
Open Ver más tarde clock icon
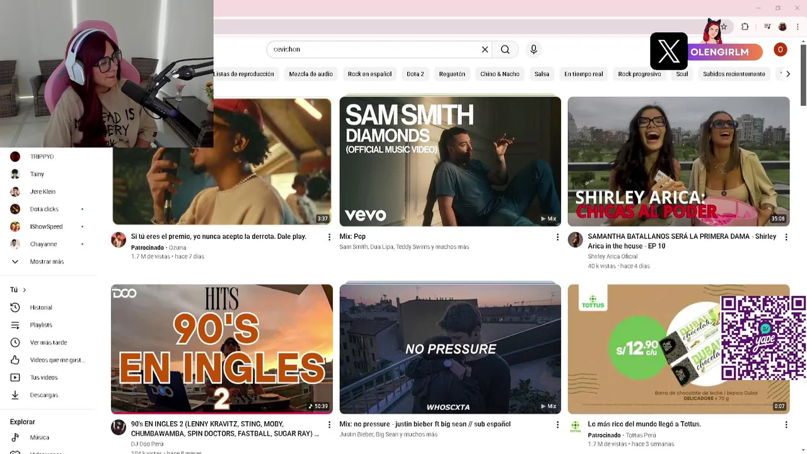click(15, 342)
